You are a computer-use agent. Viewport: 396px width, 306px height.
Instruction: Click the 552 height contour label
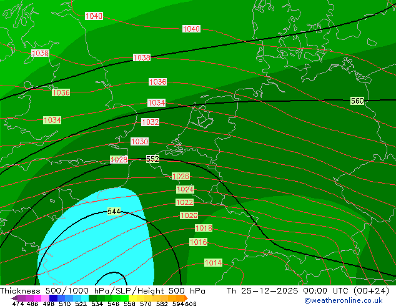tap(153, 159)
